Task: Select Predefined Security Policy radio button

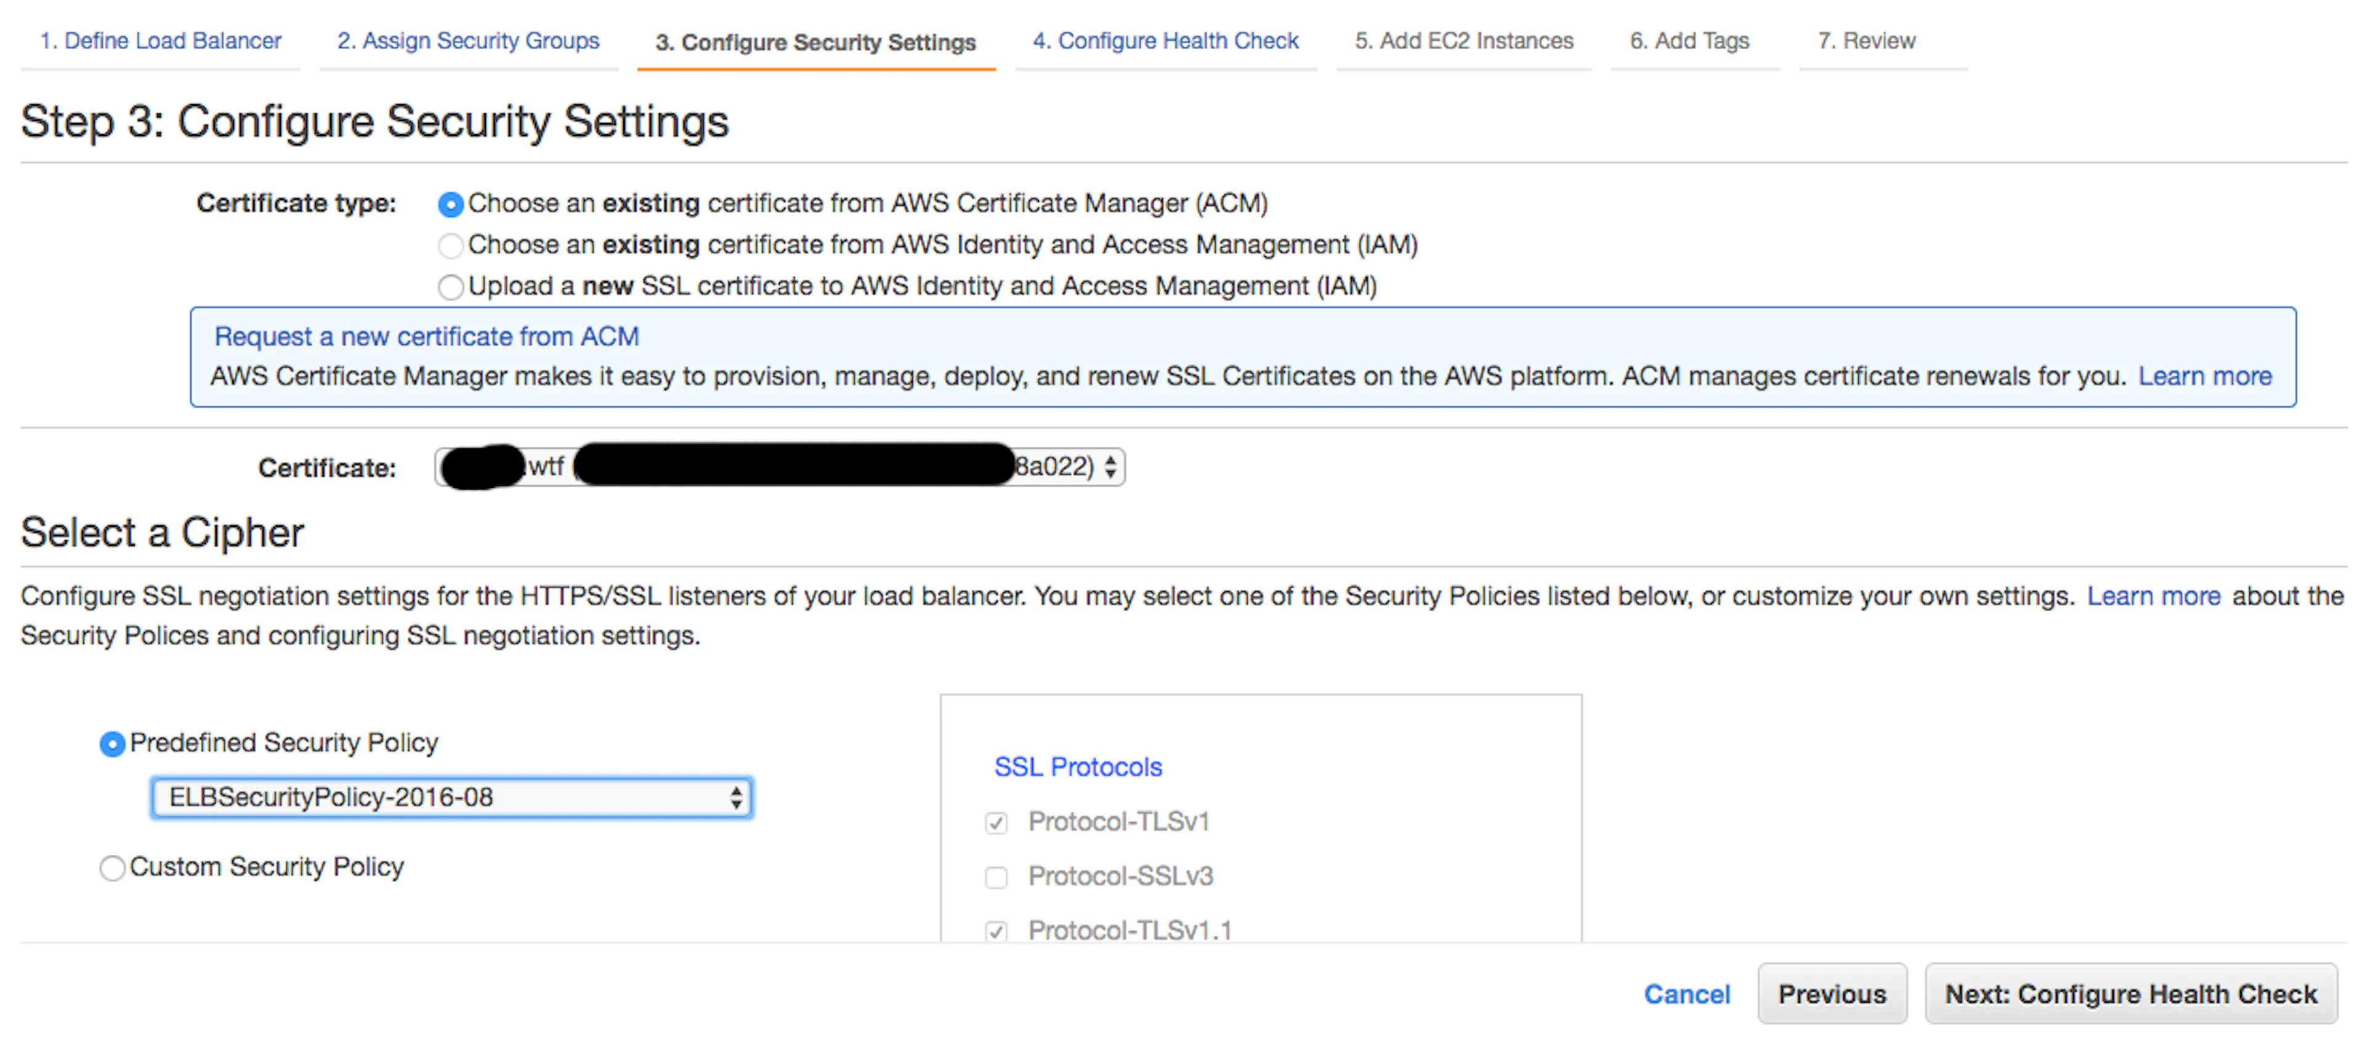Action: (112, 743)
